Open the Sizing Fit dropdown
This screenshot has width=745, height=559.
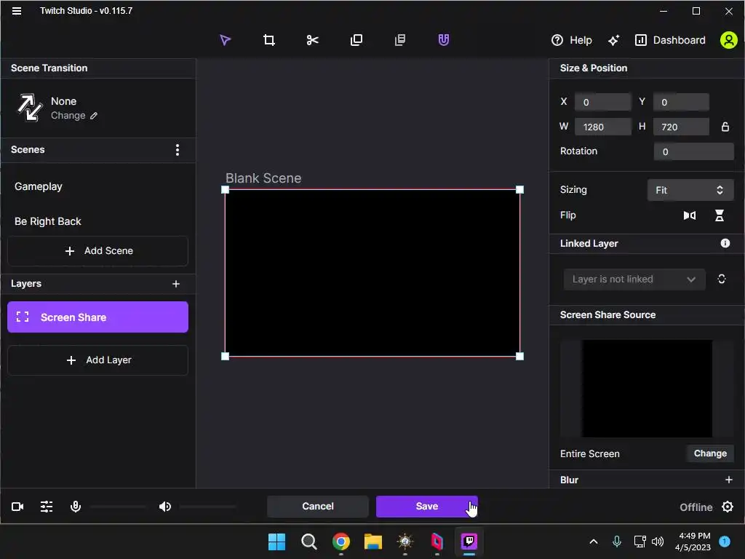point(690,190)
